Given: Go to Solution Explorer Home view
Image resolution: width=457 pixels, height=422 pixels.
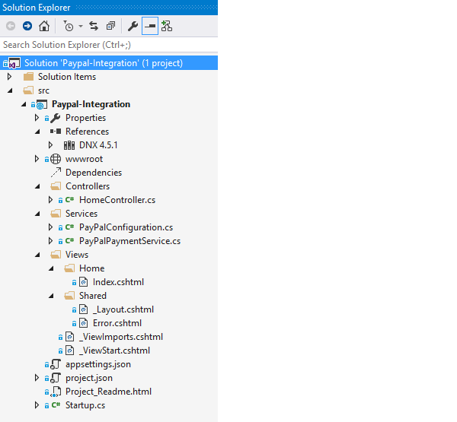Looking at the screenshot, I should click(44, 26).
